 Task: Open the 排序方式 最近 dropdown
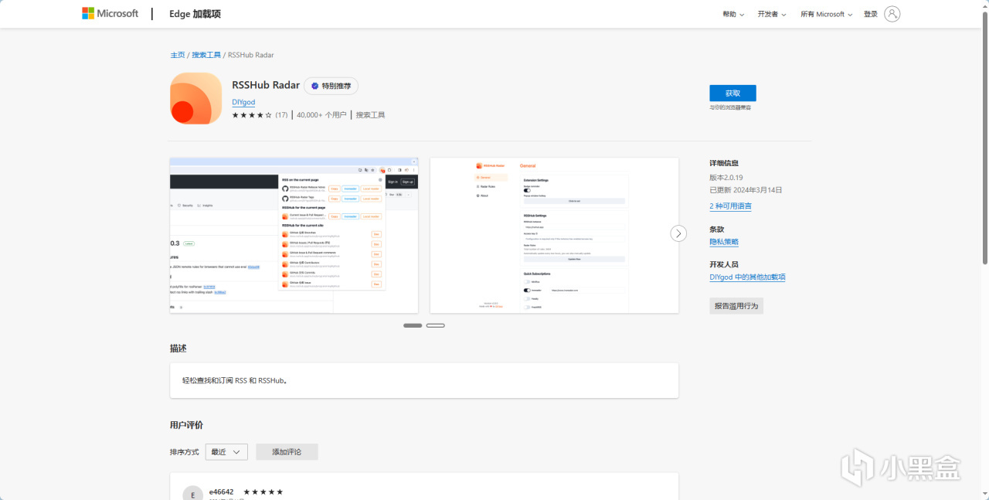226,452
